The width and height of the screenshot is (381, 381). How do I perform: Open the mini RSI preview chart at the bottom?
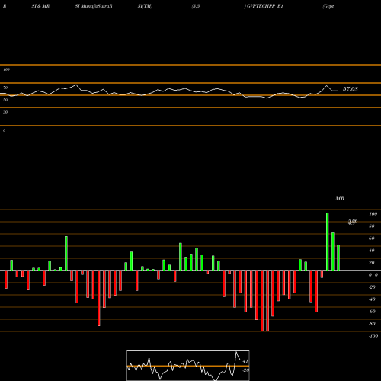coord(188,365)
